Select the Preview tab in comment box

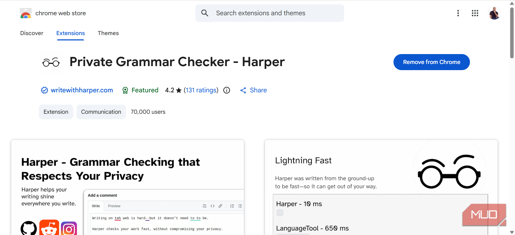pyautogui.click(x=114, y=206)
